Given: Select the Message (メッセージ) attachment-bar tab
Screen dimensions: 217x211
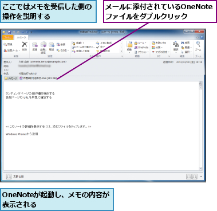Looking at the screenshot, I should 11,79.
